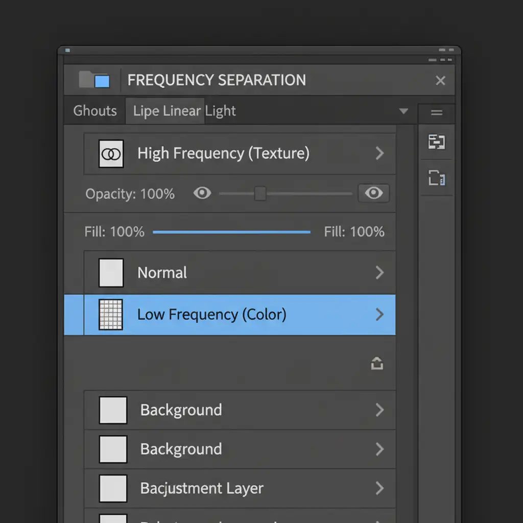Click the blue Fill slider bar
The width and height of the screenshot is (523, 523).
[x=231, y=232]
